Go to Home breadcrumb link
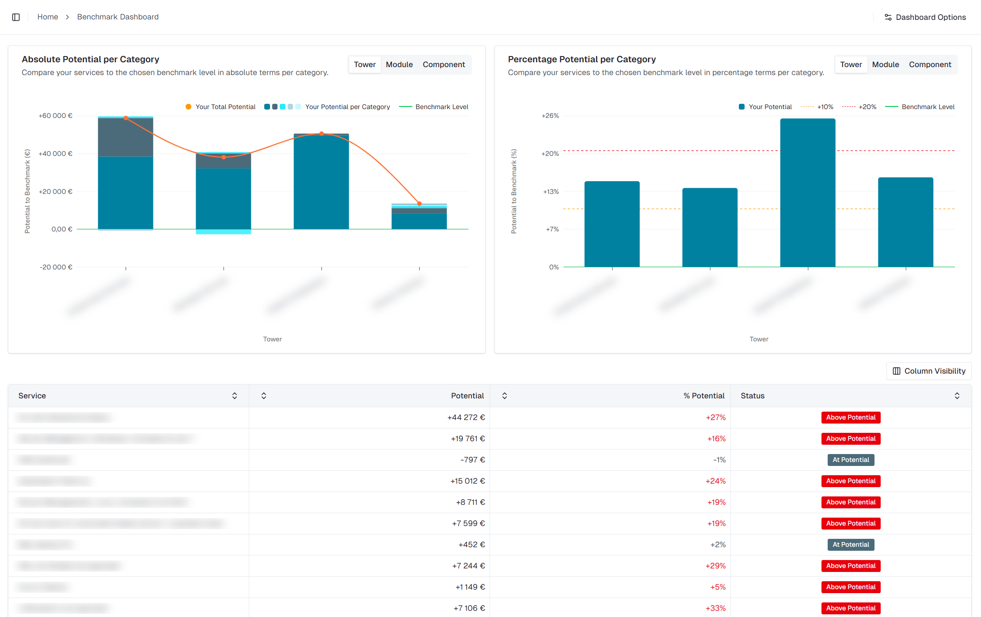The height and width of the screenshot is (617, 981). click(48, 17)
